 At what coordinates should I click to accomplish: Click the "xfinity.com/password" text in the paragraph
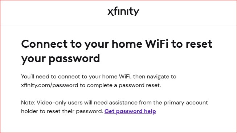tap(50, 85)
